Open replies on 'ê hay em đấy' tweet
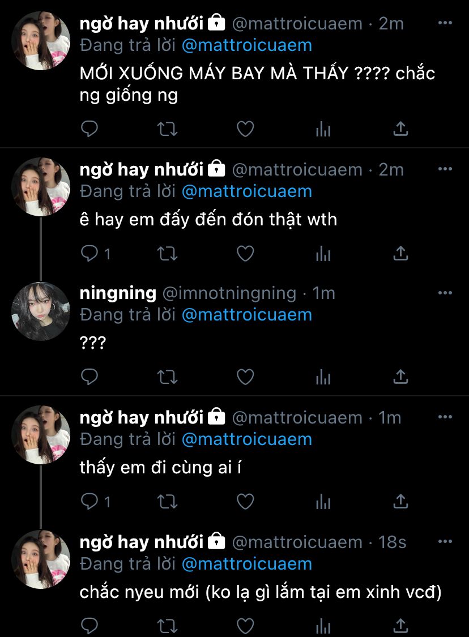 coord(96,254)
